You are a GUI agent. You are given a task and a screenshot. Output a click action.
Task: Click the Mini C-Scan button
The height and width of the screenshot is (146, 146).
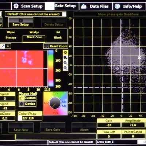click(34, 39)
